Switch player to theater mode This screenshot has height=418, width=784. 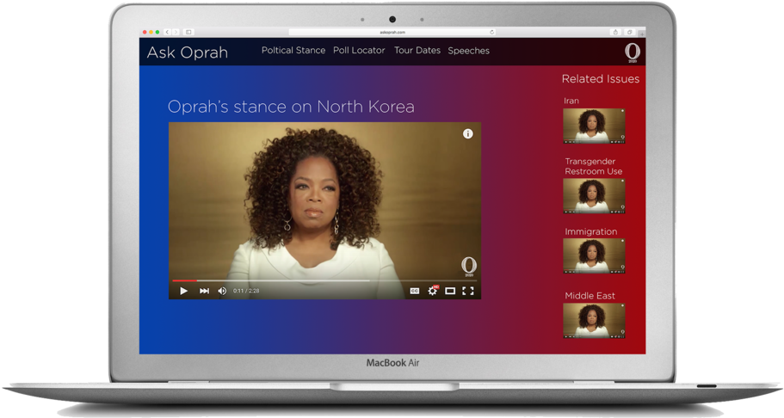coord(450,291)
